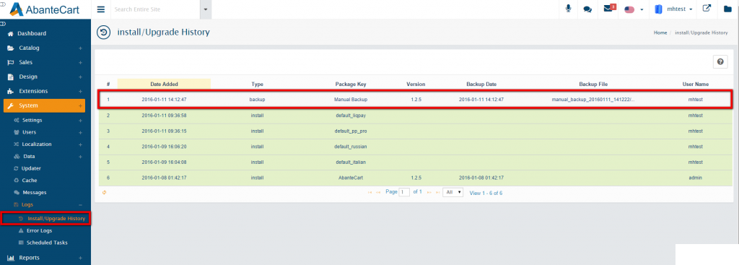This screenshot has width=739, height=265.
Task: Sort by User Name column header
Action: tap(695, 84)
